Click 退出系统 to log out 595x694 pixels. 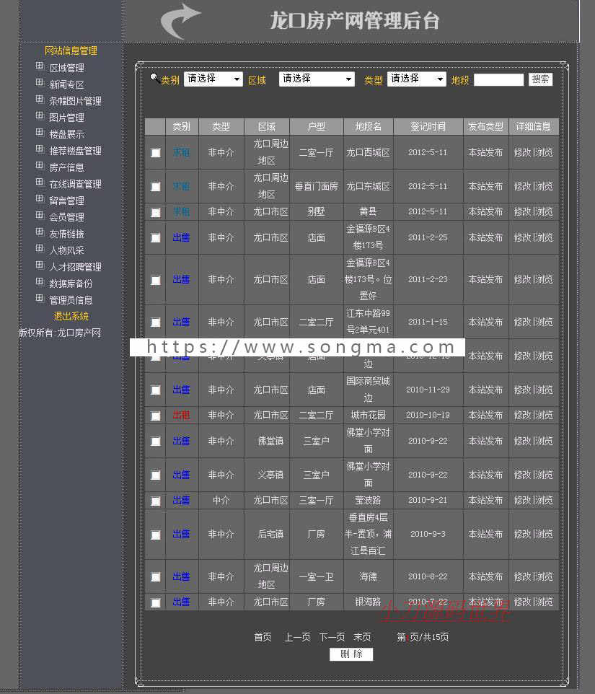click(x=71, y=317)
